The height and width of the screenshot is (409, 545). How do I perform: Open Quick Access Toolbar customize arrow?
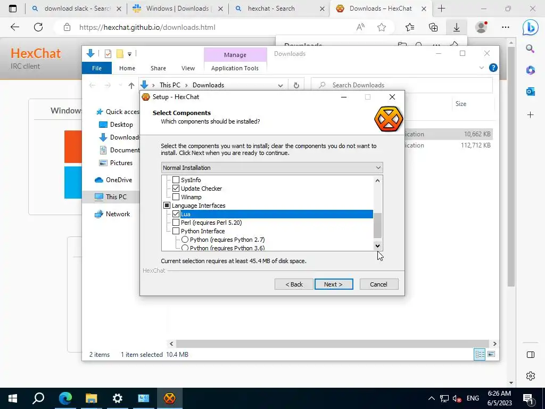(x=129, y=54)
